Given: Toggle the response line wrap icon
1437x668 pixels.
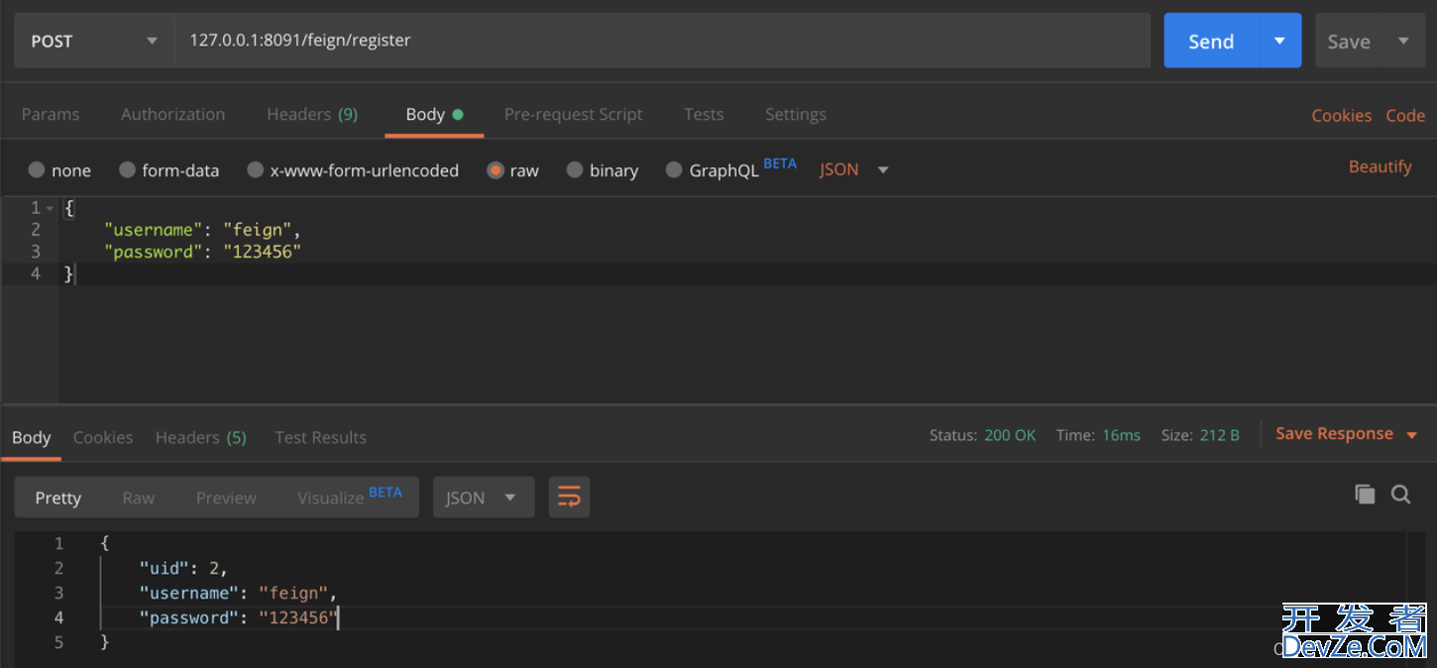Looking at the screenshot, I should point(569,498).
